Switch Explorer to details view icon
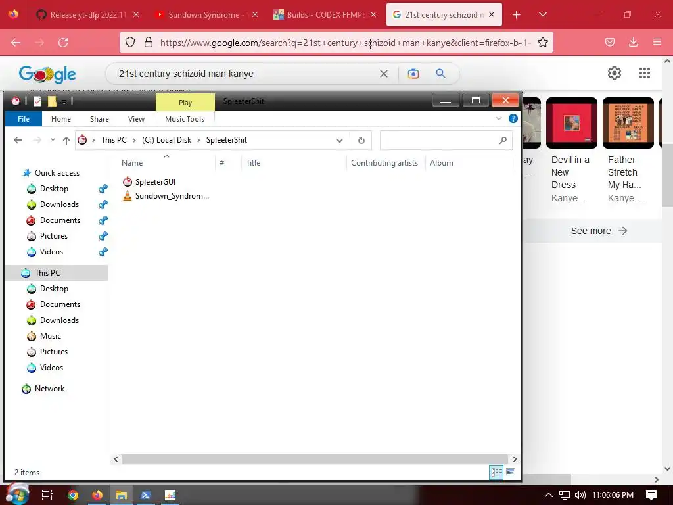Screen dimensions: 673x505 point(497,472)
